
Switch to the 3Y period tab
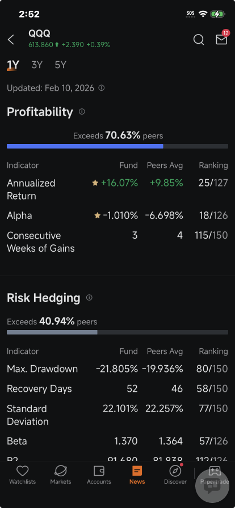point(37,65)
